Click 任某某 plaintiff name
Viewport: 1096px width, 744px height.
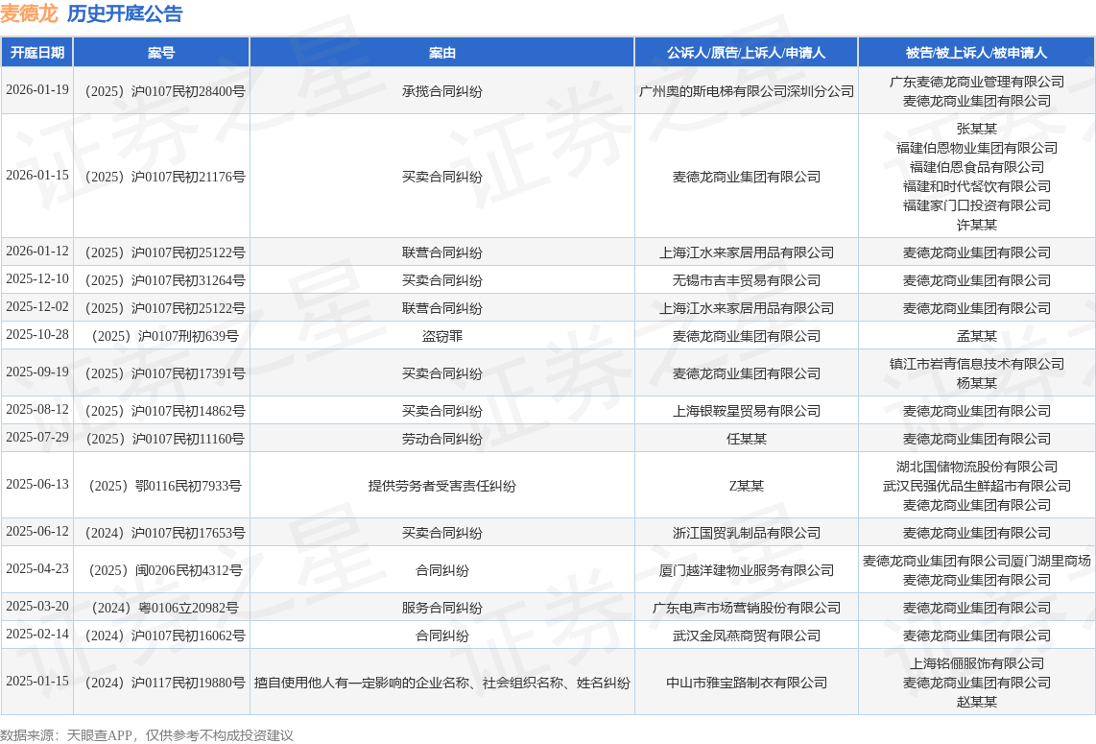tap(746, 439)
